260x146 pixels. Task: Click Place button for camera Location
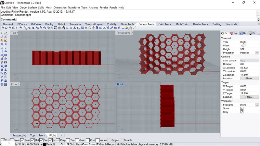click(x=249, y=78)
